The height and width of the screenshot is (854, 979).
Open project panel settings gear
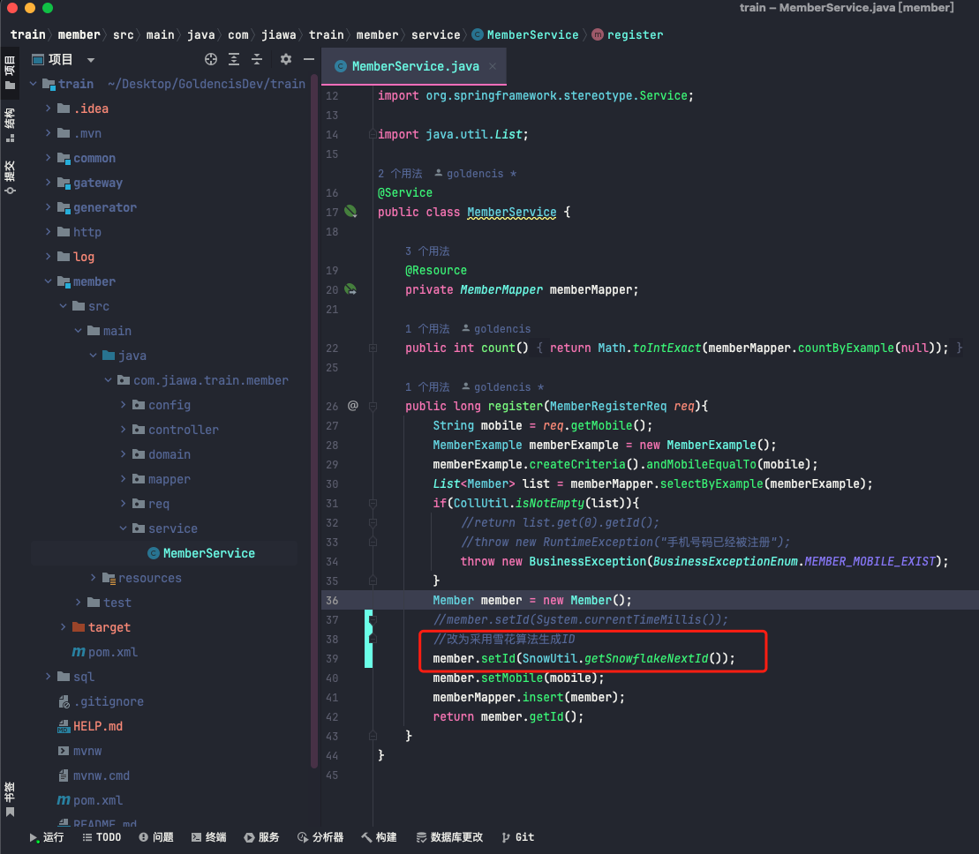(x=285, y=59)
